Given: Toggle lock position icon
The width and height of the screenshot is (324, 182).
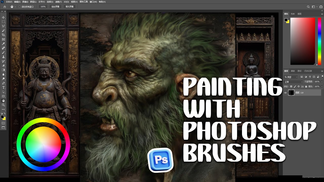Looking at the screenshot, I should 299,86.
